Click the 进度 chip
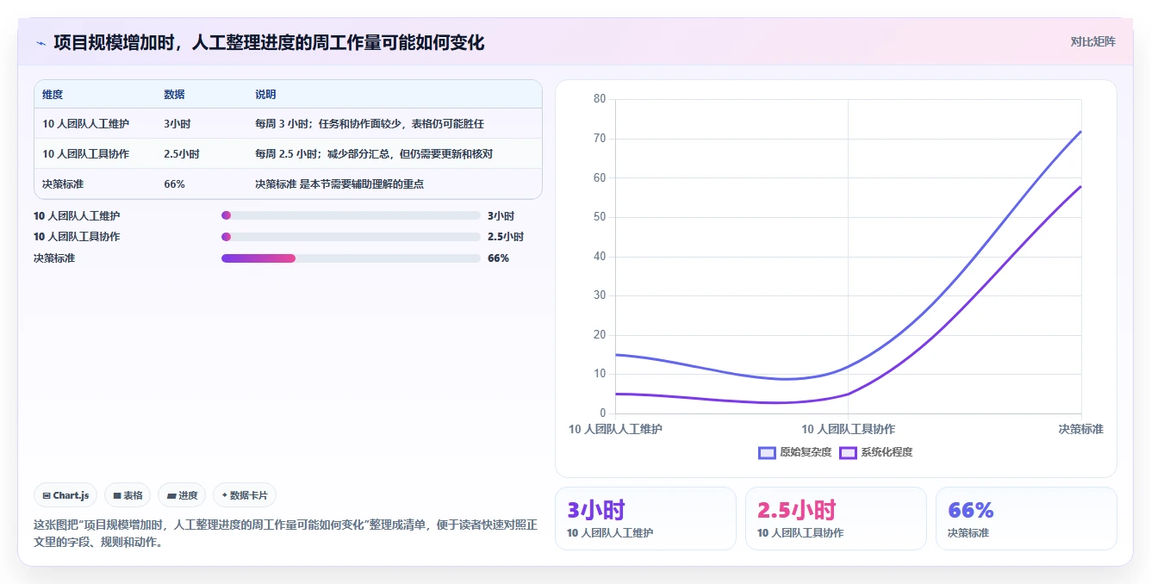This screenshot has width=1151, height=584. (182, 495)
